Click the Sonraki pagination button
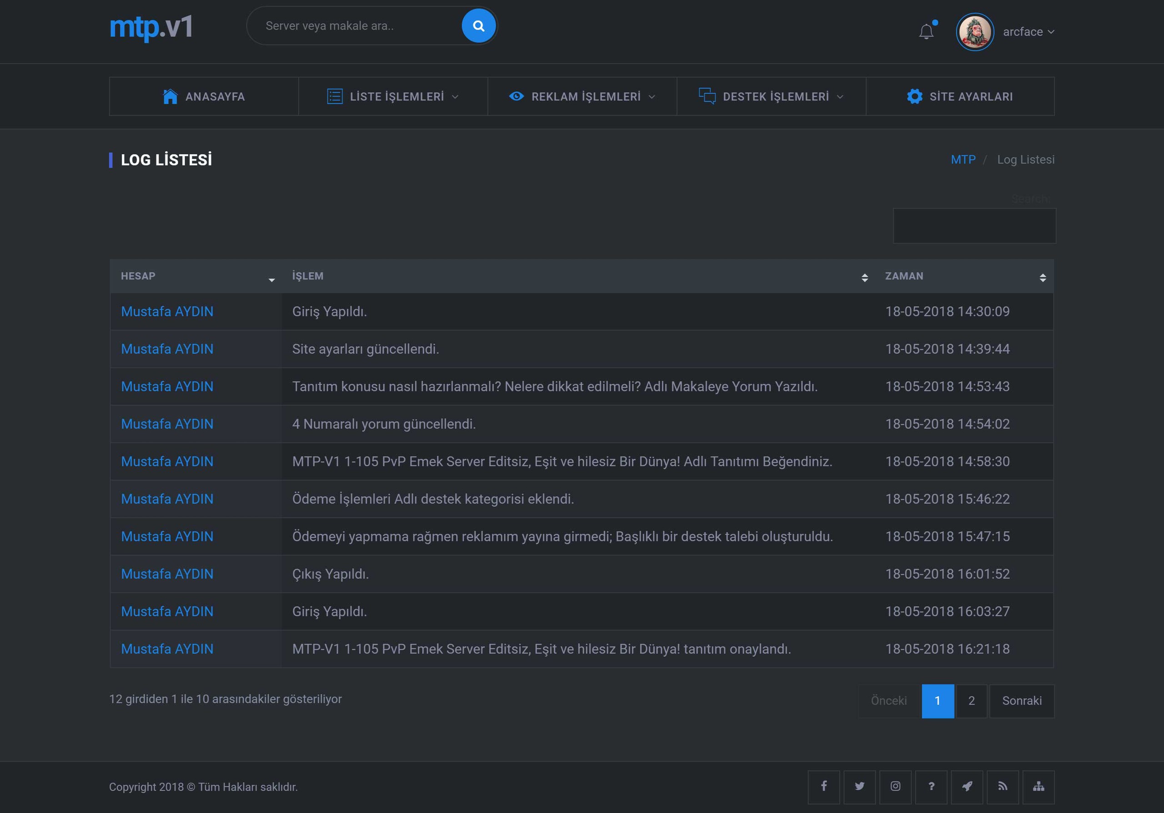The height and width of the screenshot is (813, 1164). [x=1022, y=701]
